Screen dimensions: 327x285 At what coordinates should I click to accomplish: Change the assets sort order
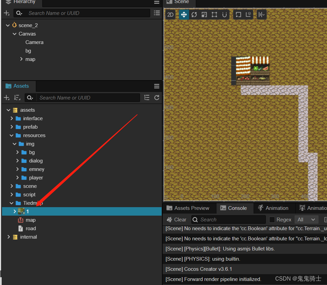[x=17, y=97]
